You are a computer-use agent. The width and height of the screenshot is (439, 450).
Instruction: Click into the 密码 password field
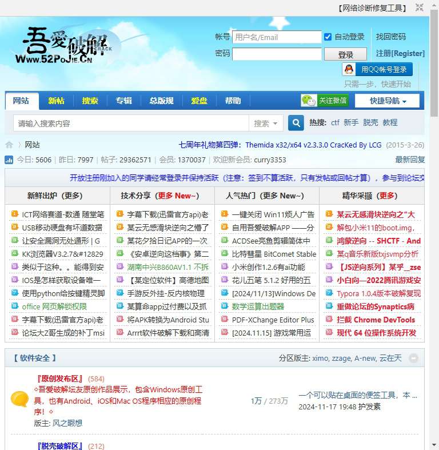277,54
